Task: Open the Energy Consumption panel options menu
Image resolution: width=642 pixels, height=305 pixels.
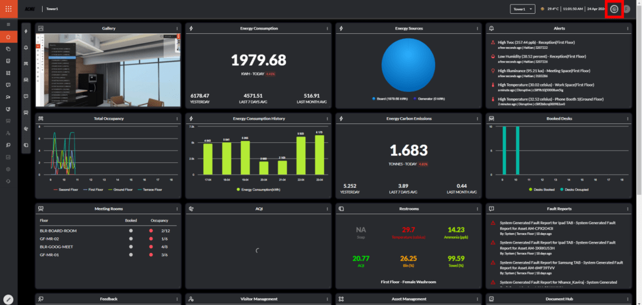Action: pos(327,28)
